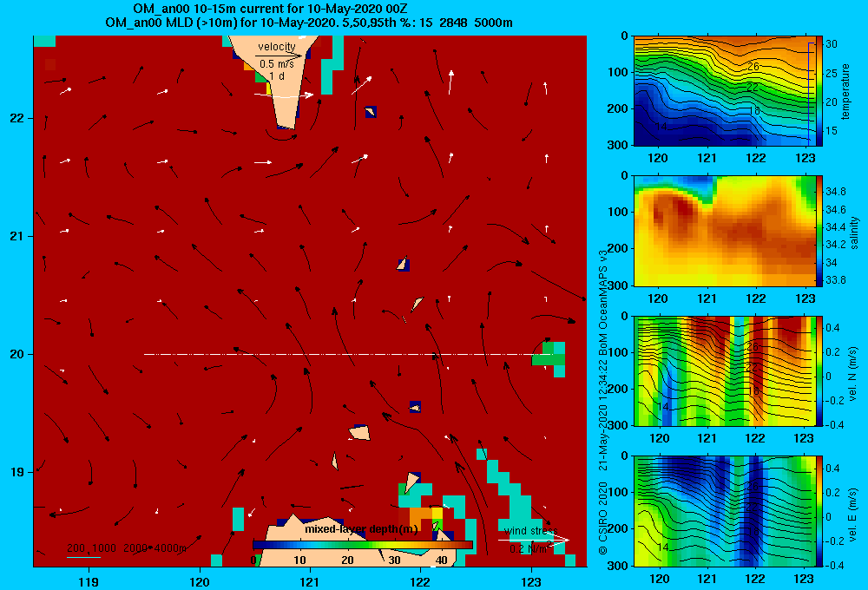The image size is (868, 590).
Task: Click depth label '100' beside the salinity panel
Action: (619, 212)
